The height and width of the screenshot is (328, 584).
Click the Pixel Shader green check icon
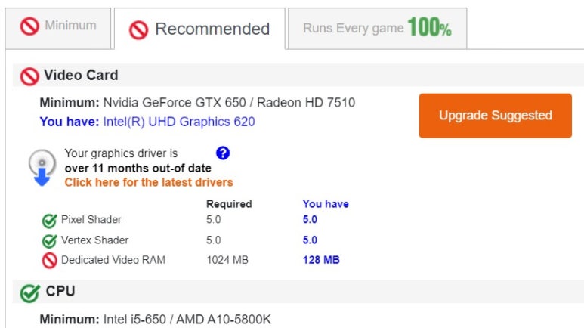pos(50,221)
